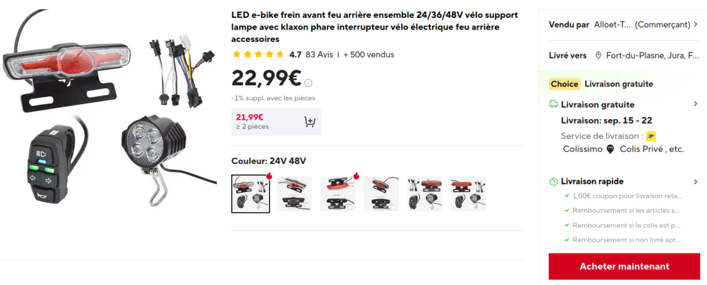Image resolution: width=707 pixels, height=285 pixels.
Task: Add two-piece offer to cart icon
Action: coord(310,122)
